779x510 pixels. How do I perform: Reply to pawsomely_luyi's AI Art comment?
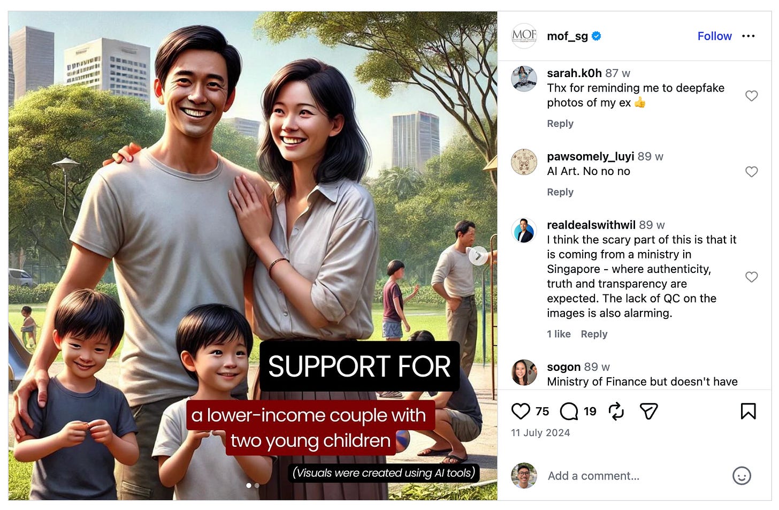560,192
